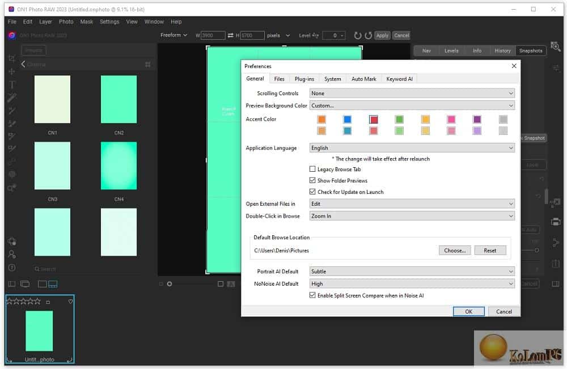Open the pixels unit dropdown
The image size is (567, 369).
[x=278, y=35]
